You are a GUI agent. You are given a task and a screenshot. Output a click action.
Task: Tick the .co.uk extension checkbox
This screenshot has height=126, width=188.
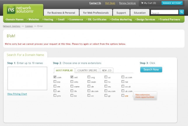coord(123,87)
